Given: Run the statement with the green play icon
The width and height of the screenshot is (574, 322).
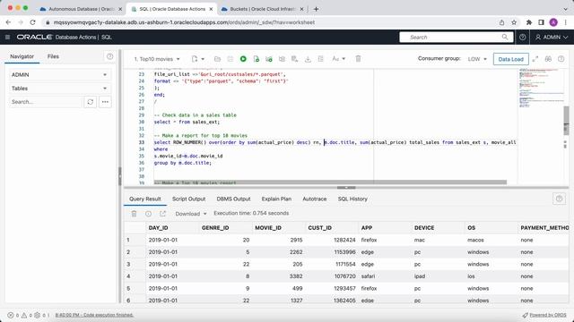Looking at the screenshot, I should tap(243, 59).
